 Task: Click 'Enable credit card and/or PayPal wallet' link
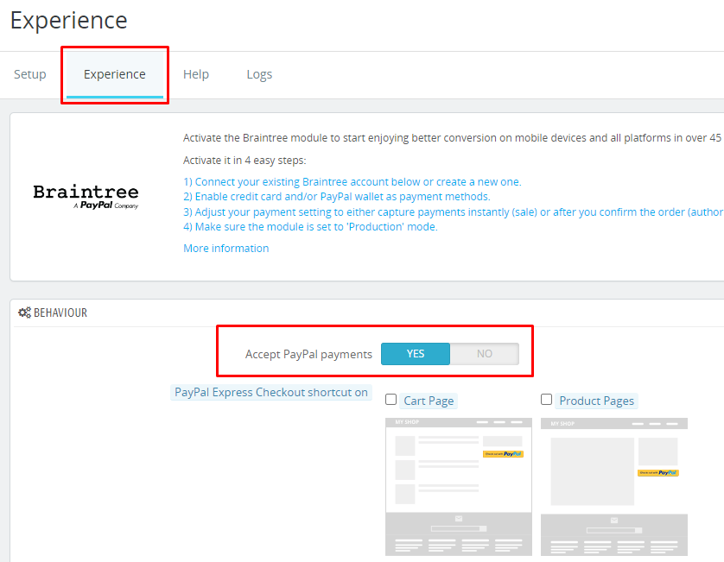click(337, 197)
